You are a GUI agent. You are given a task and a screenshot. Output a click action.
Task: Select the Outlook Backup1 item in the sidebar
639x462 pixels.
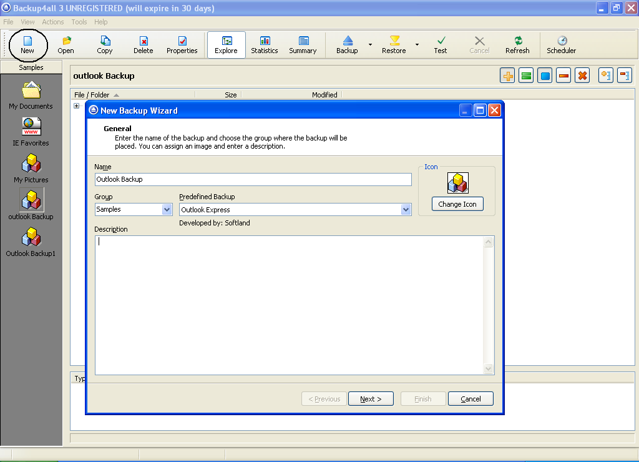pos(31,242)
